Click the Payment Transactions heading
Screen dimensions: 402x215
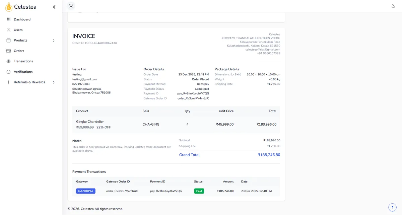tap(89, 171)
